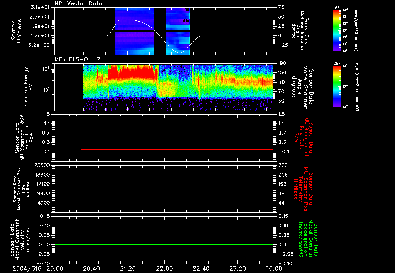Screen dimensions: 395x273
Task: Click the 21:20 time tick label
Action: pyautogui.click(x=128, y=268)
